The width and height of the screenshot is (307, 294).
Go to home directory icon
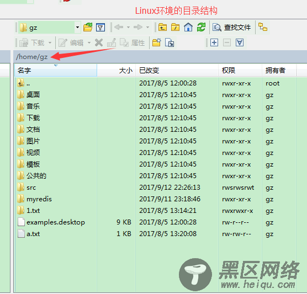pos(188,27)
